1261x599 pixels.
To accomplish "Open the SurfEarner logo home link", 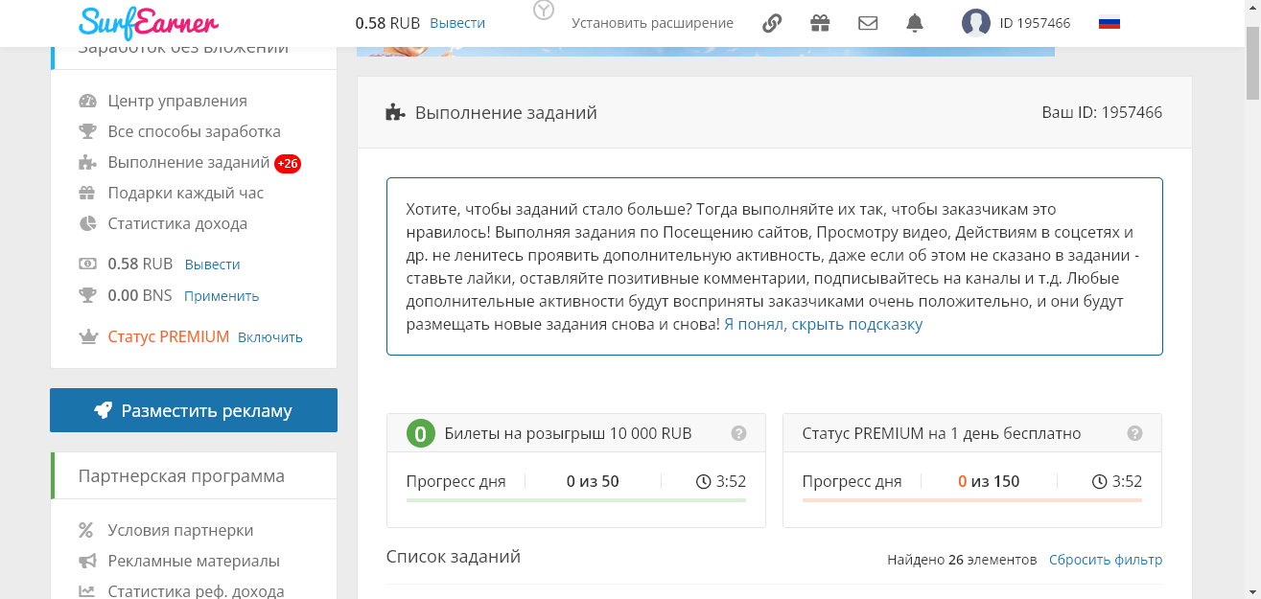I will click(150, 22).
